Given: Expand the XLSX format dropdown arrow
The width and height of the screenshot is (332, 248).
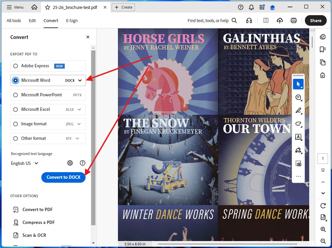Looking at the screenshot, I should click(79, 109).
